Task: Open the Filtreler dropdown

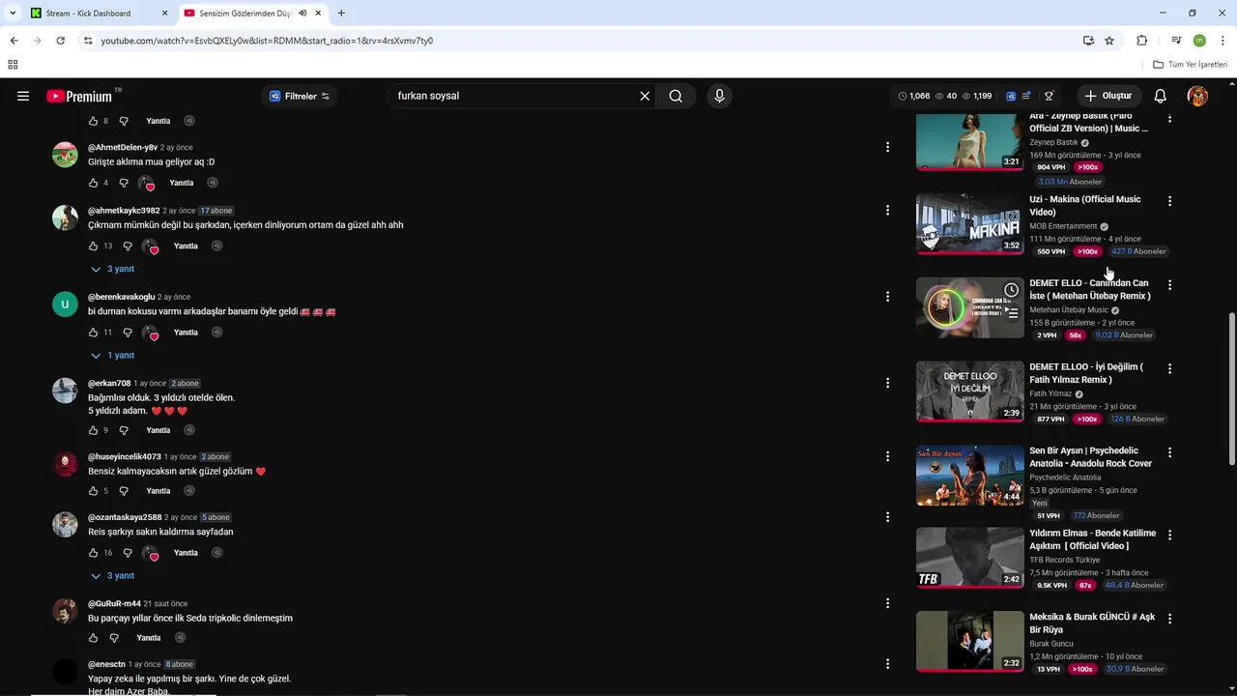Action: [x=300, y=96]
